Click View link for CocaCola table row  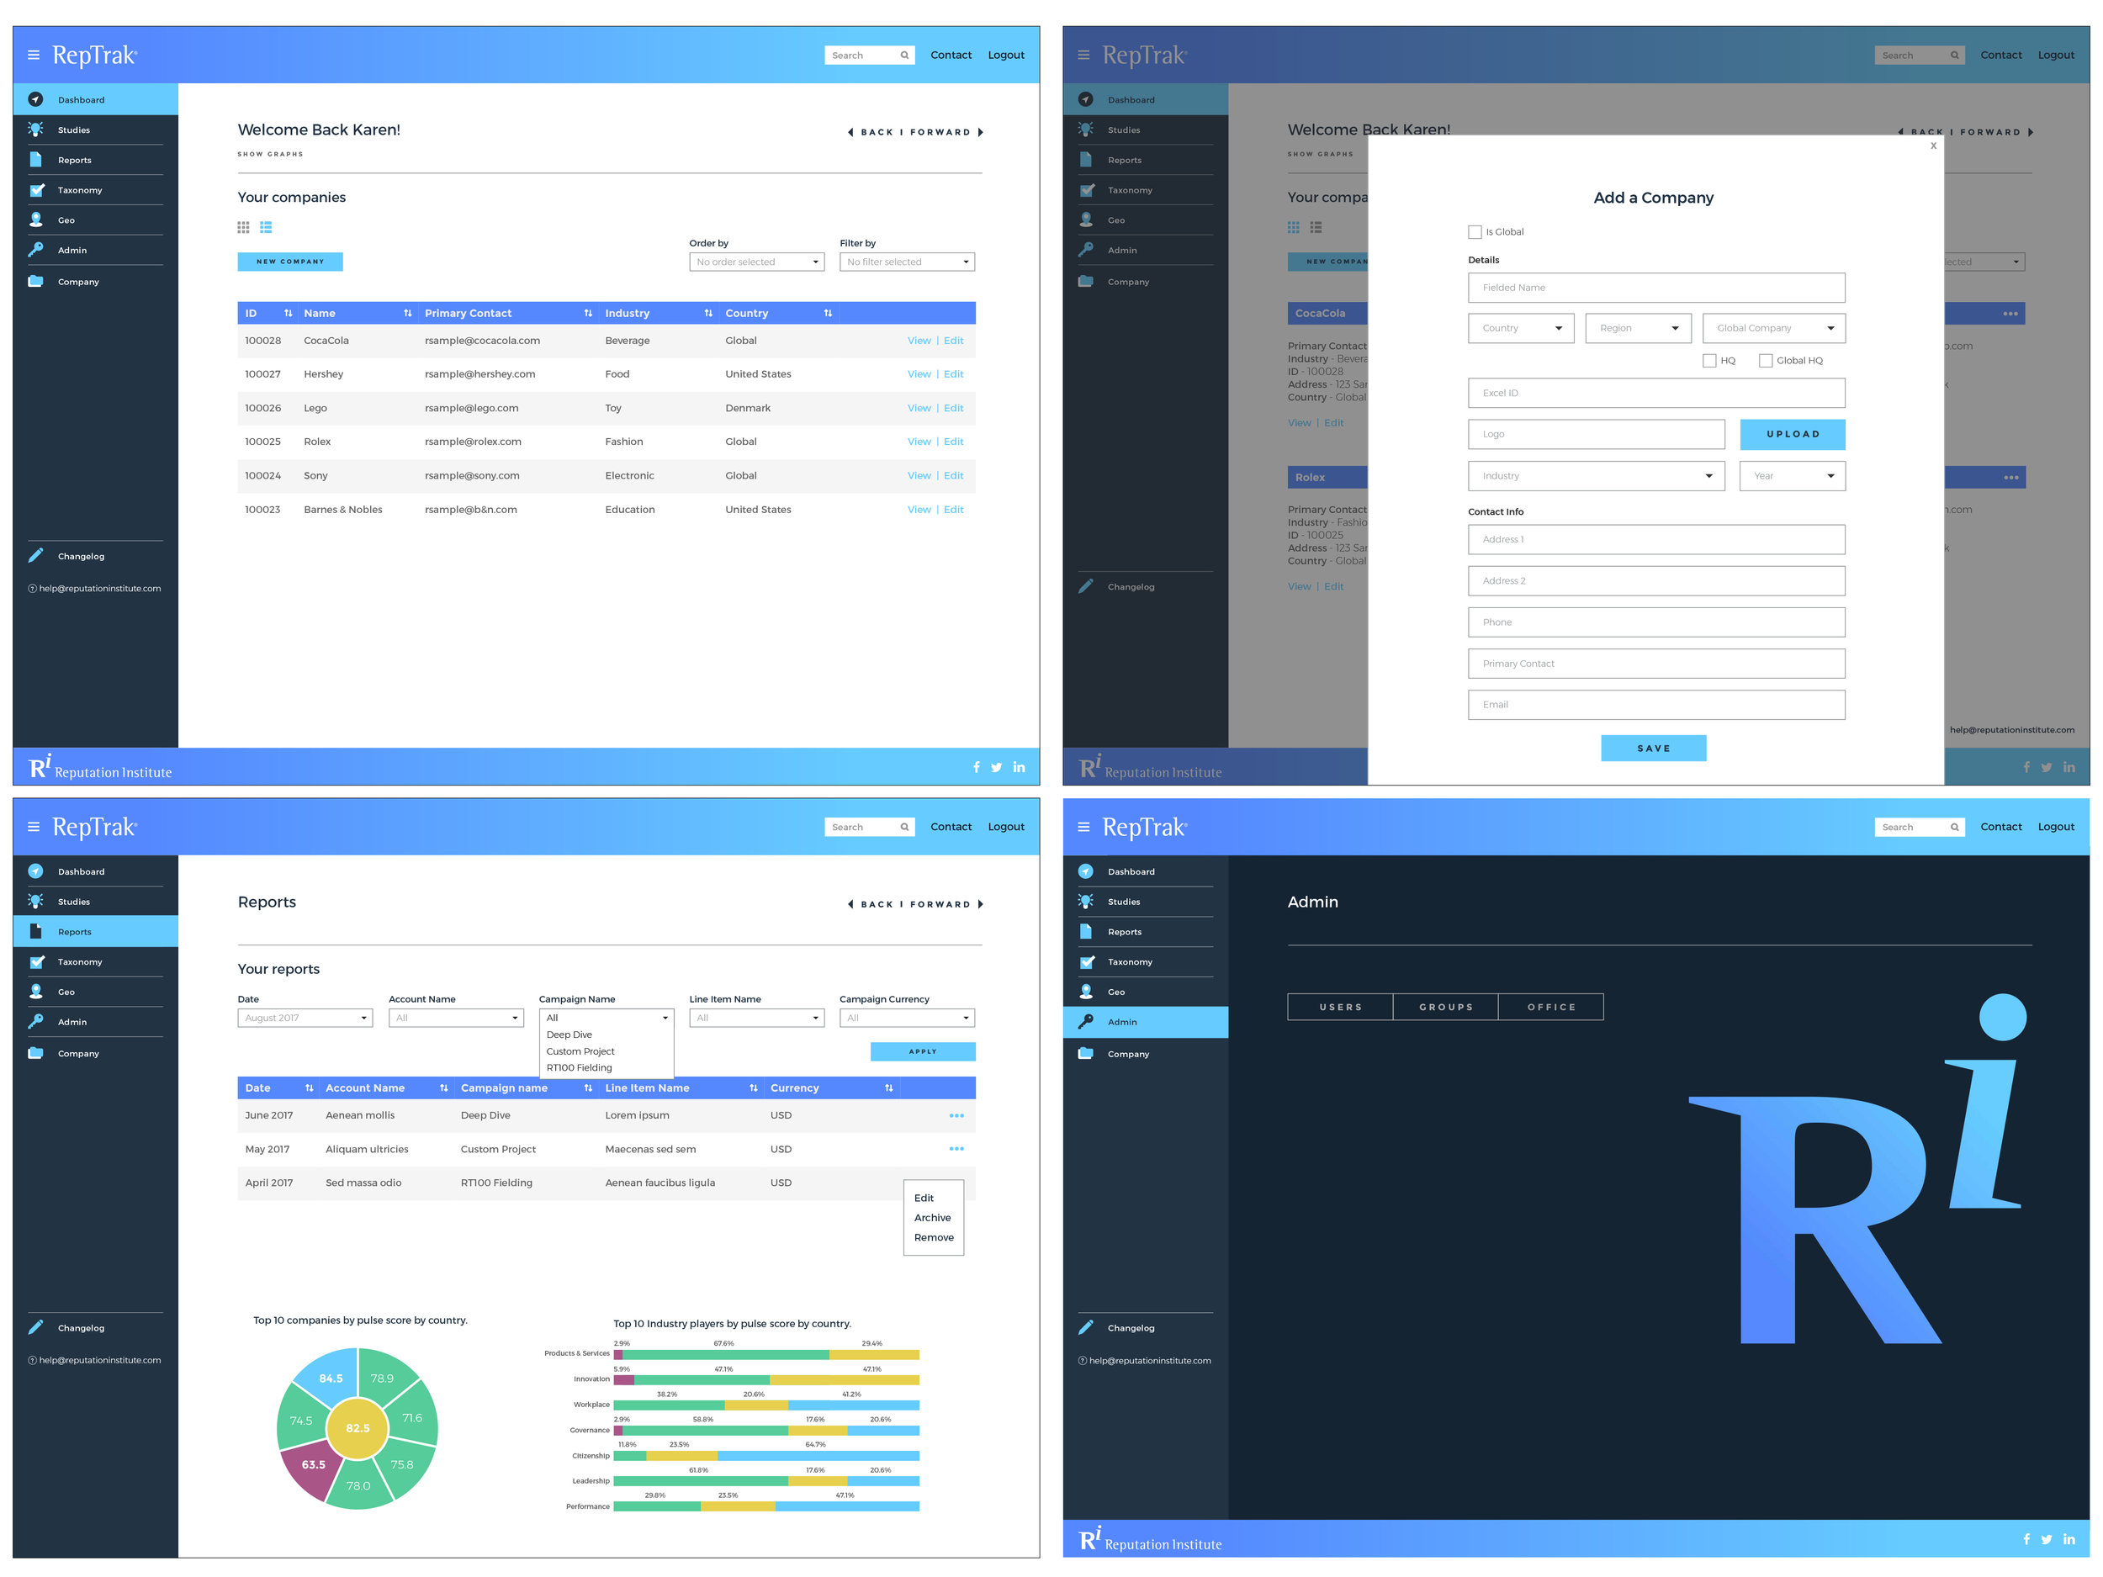coord(919,341)
